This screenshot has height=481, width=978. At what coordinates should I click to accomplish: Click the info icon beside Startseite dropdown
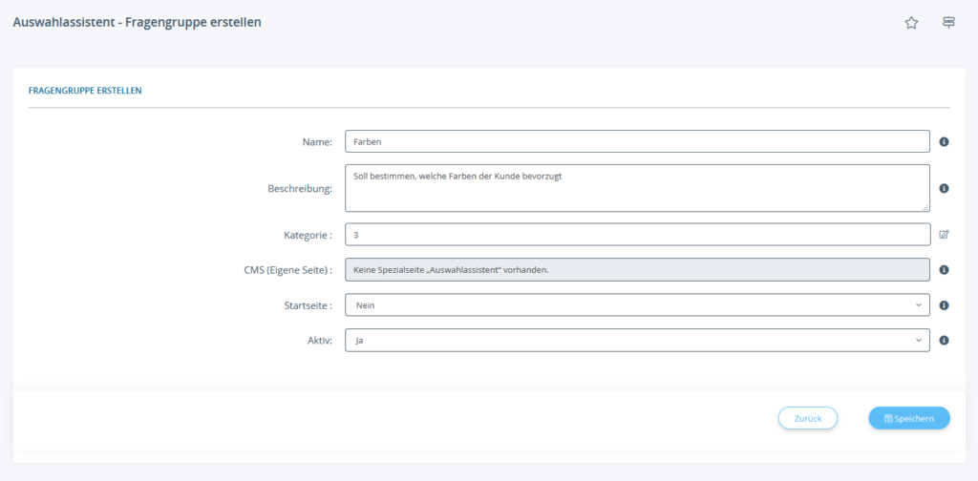(944, 305)
